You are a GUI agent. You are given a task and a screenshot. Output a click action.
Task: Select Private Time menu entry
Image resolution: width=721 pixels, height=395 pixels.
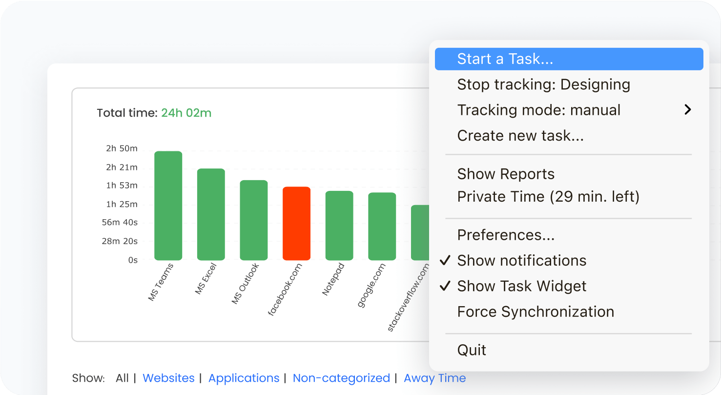pyautogui.click(x=548, y=197)
